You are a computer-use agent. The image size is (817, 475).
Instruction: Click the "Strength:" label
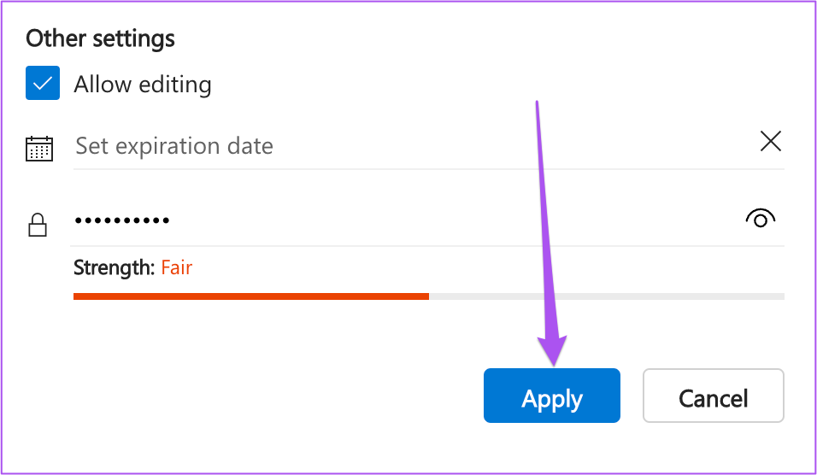tap(115, 267)
